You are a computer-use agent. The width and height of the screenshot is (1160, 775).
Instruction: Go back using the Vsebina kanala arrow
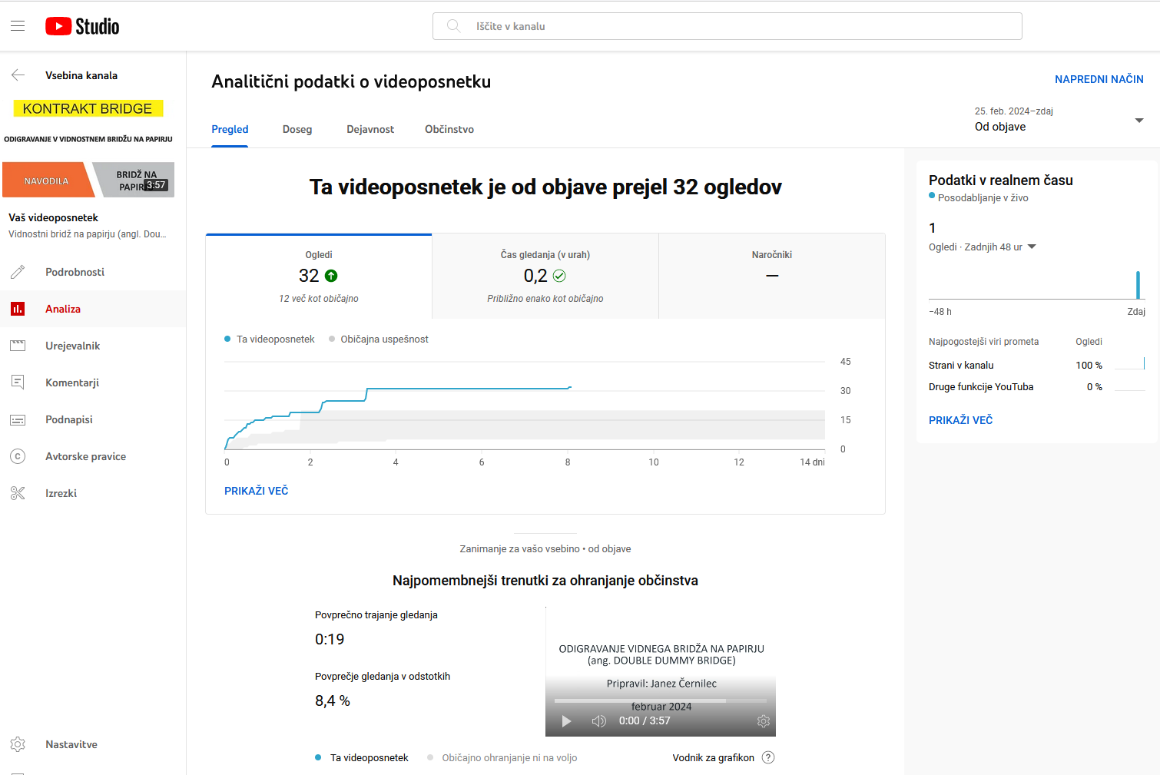pos(18,75)
